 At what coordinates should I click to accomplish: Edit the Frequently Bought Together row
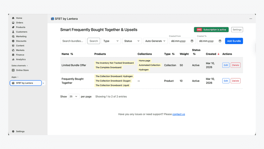(x=226, y=81)
